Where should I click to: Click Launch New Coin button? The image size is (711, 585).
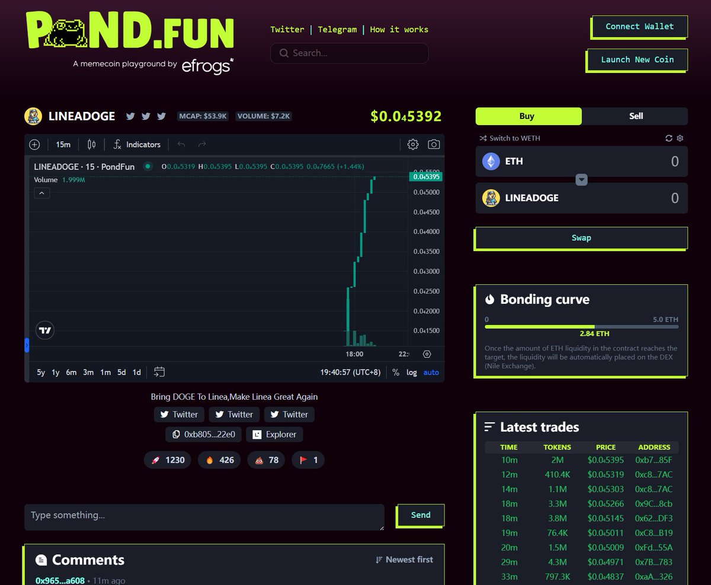tap(638, 60)
